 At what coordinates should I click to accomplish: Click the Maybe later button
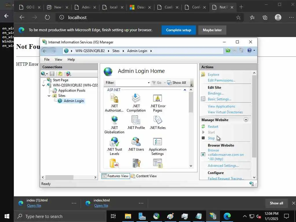212,30
